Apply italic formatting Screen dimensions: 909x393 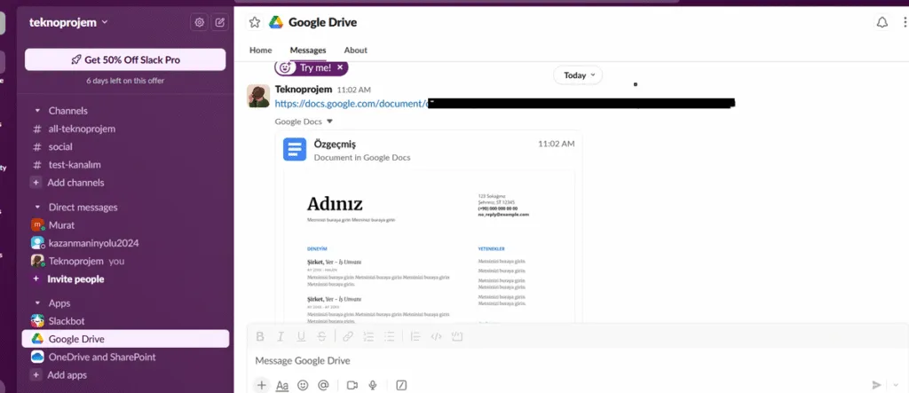point(281,337)
